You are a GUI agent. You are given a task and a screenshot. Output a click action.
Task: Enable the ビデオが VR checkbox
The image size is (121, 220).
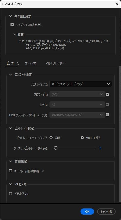click(11, 194)
